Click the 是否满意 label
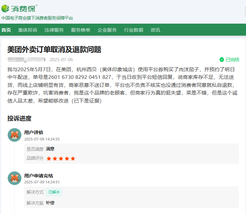Viewport: 246px width, 214px height. [x=35, y=149]
